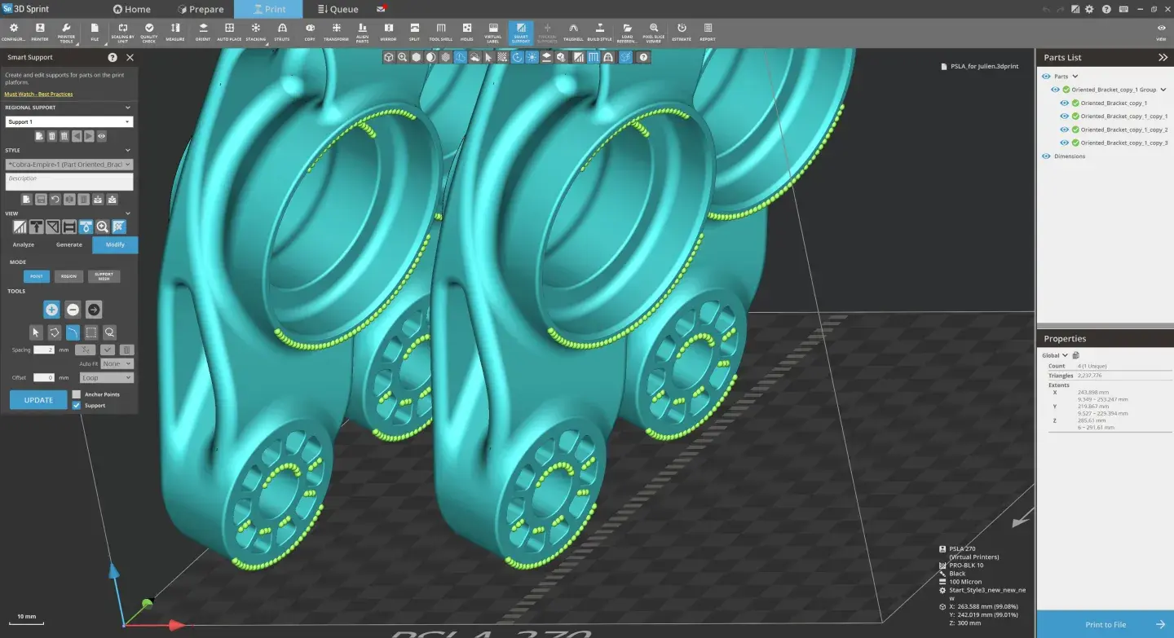1174x638 pixels.
Task: Select Point mode button
Action: (37, 276)
